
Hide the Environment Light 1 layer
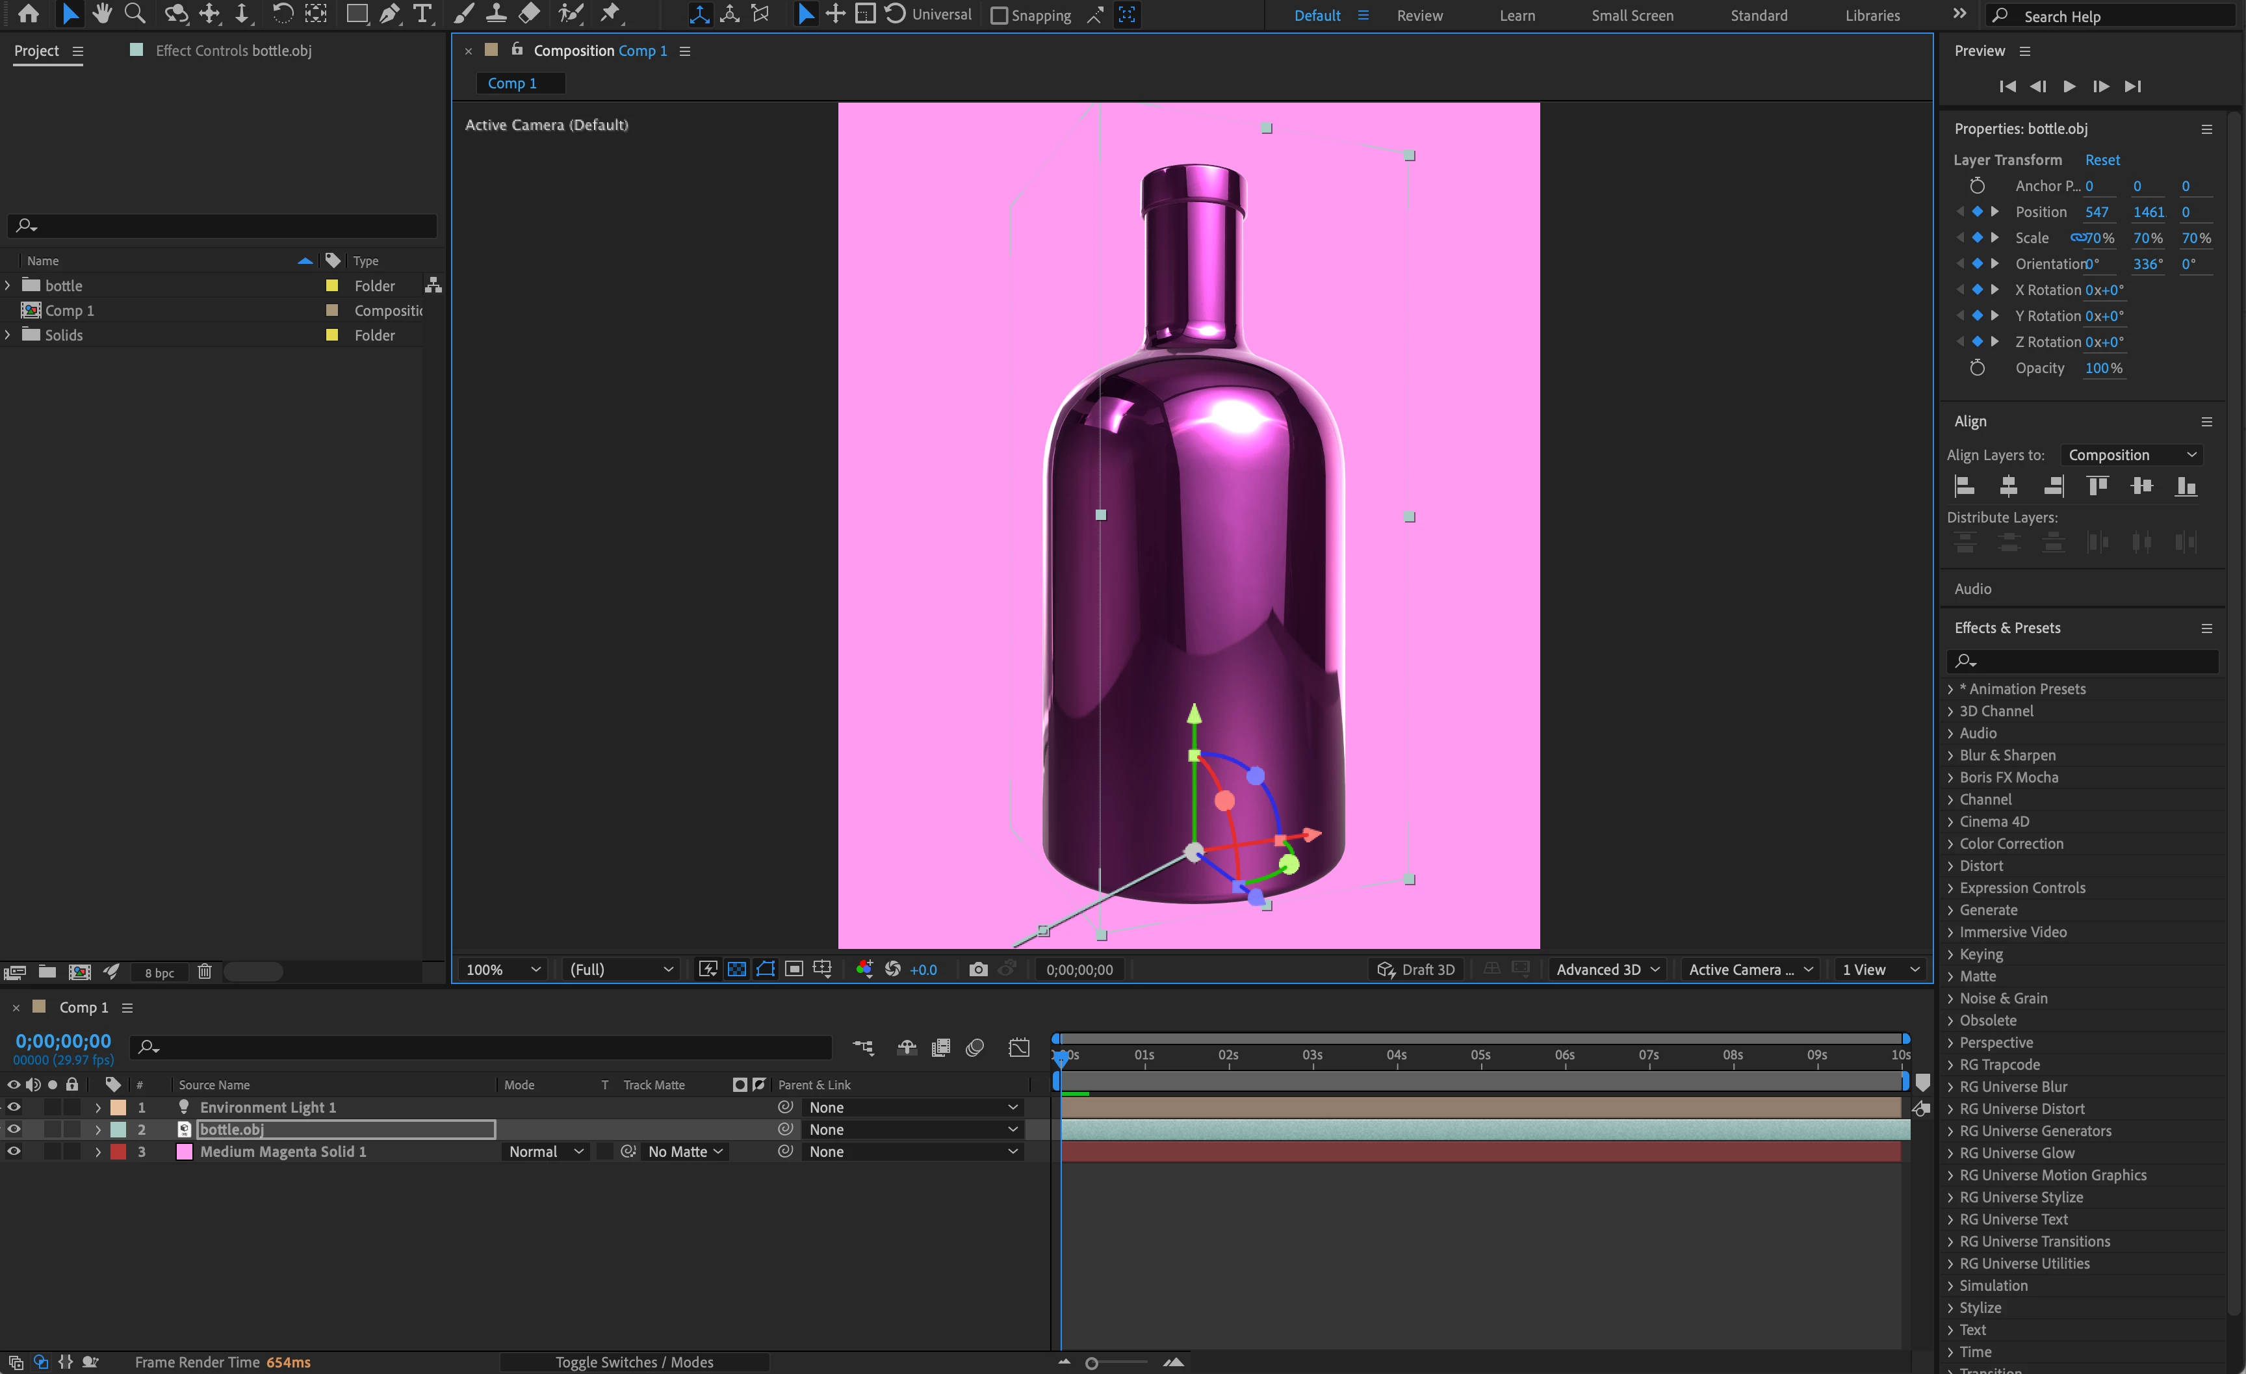[14, 1107]
